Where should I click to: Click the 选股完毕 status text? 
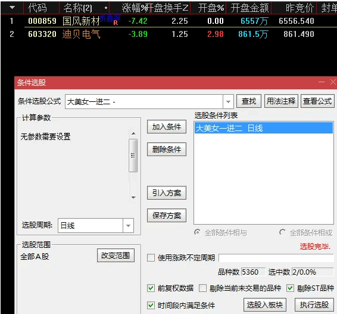(315, 247)
